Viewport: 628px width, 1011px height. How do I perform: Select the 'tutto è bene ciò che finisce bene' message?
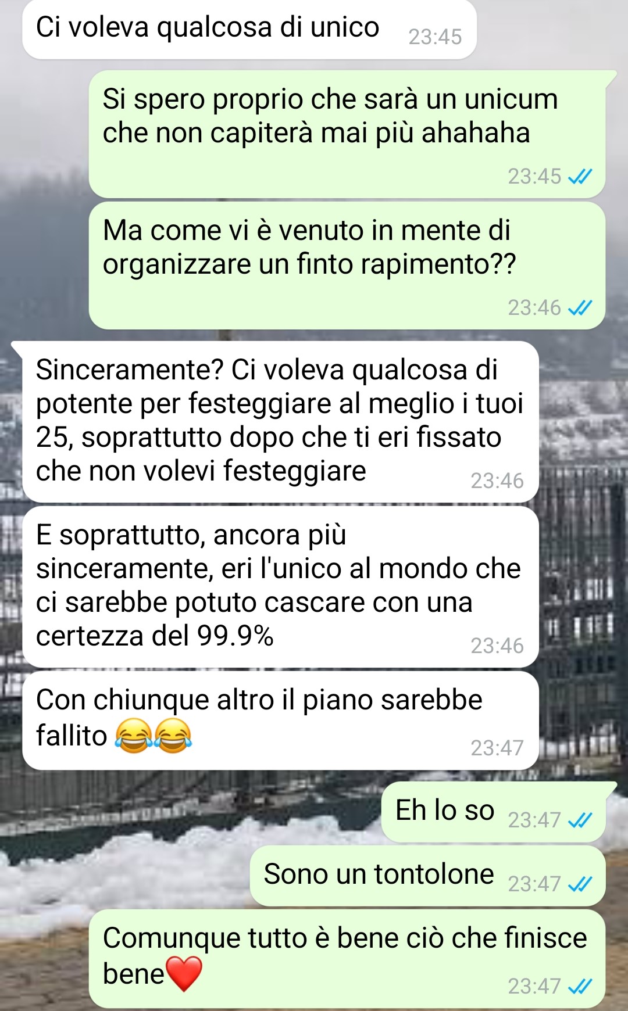(347, 959)
